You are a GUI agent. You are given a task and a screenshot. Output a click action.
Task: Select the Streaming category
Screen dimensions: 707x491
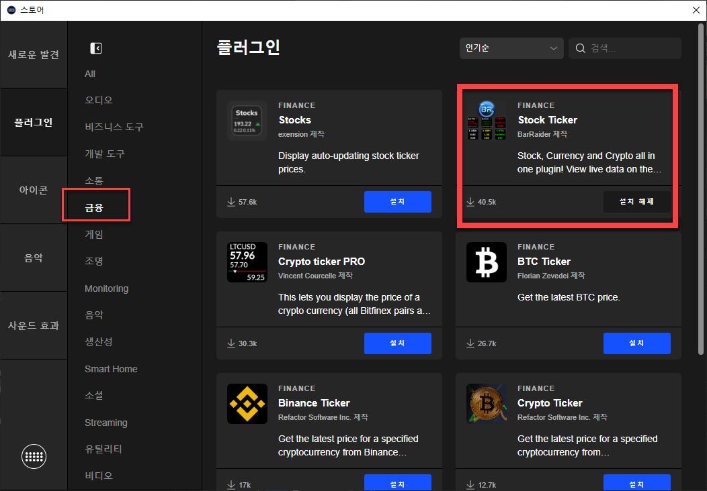point(106,423)
